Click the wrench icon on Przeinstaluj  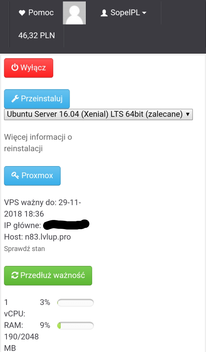[16, 98]
